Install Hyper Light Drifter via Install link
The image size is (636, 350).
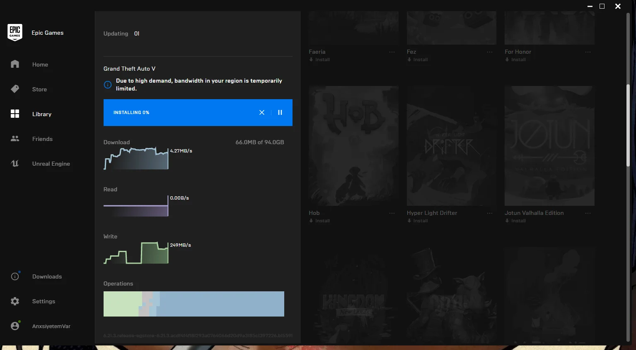coord(418,221)
